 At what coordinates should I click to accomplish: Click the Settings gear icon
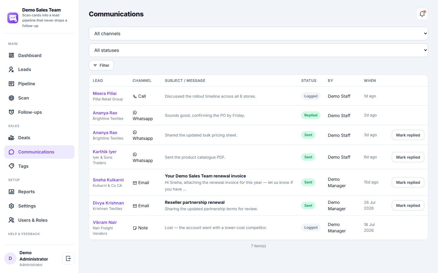point(12,206)
